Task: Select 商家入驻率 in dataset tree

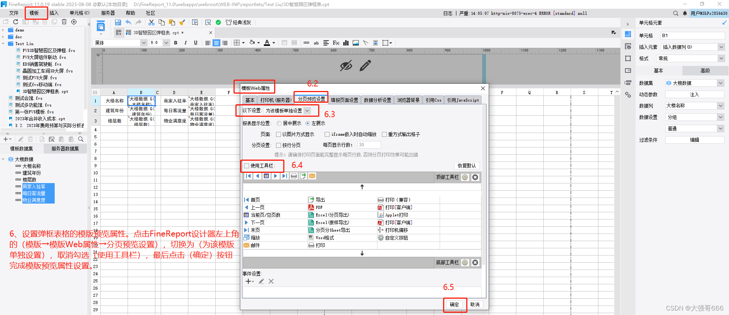Action: (x=34, y=186)
